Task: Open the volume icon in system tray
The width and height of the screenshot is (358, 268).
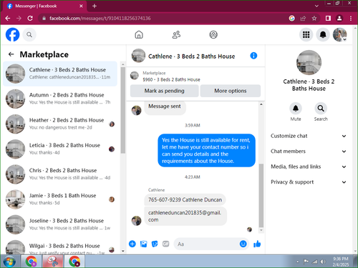Action: [323, 262]
